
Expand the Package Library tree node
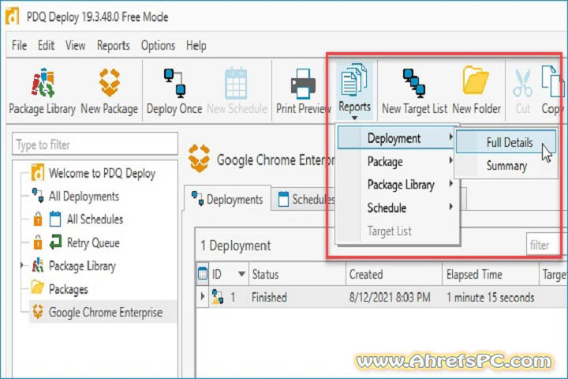point(22,265)
